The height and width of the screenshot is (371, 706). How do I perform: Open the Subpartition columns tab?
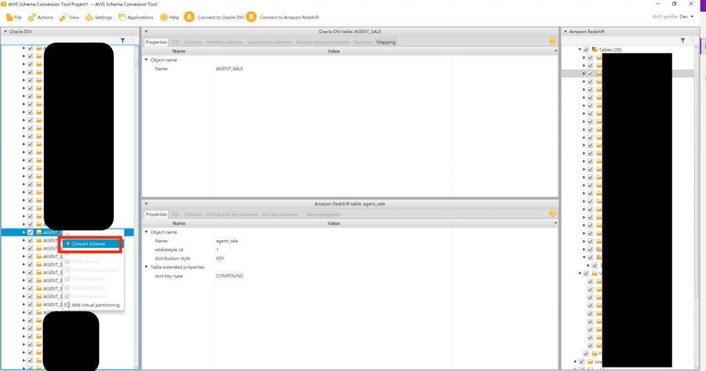(x=269, y=42)
